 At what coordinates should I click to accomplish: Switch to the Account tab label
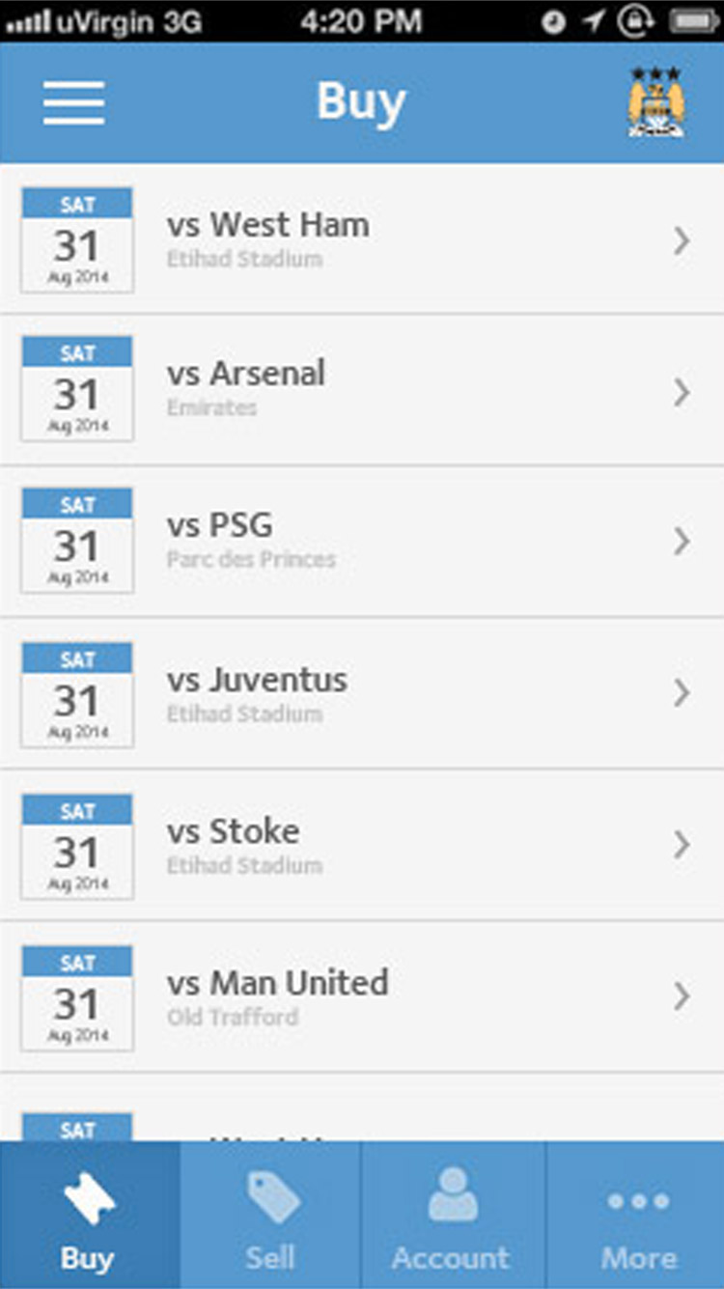[451, 1257]
